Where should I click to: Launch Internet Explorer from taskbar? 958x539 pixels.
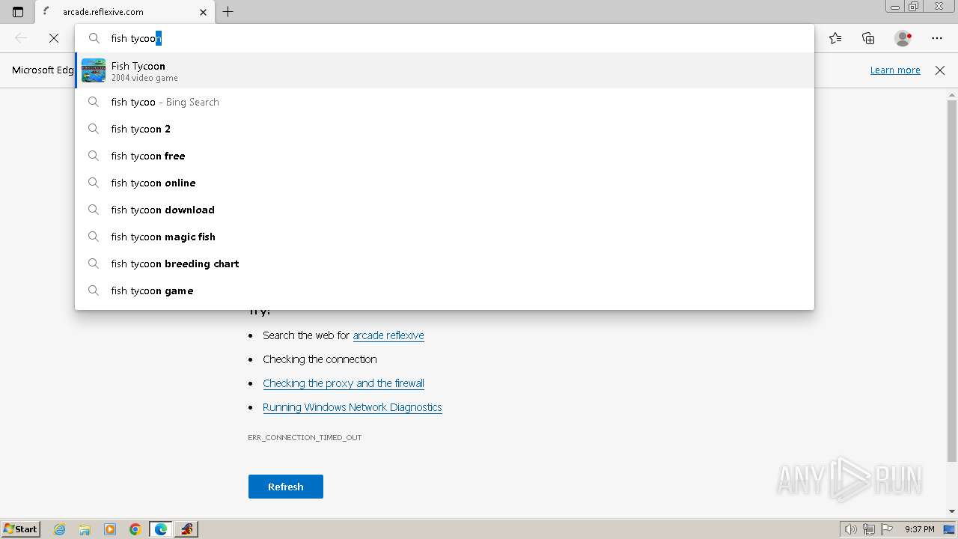click(60, 529)
